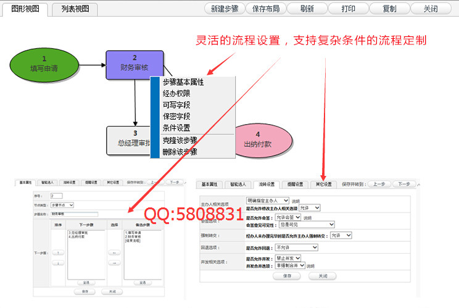This screenshot has height=308, width=459.
Task: Open the 是否允许会签 dropdown
Action: [x=288, y=217]
